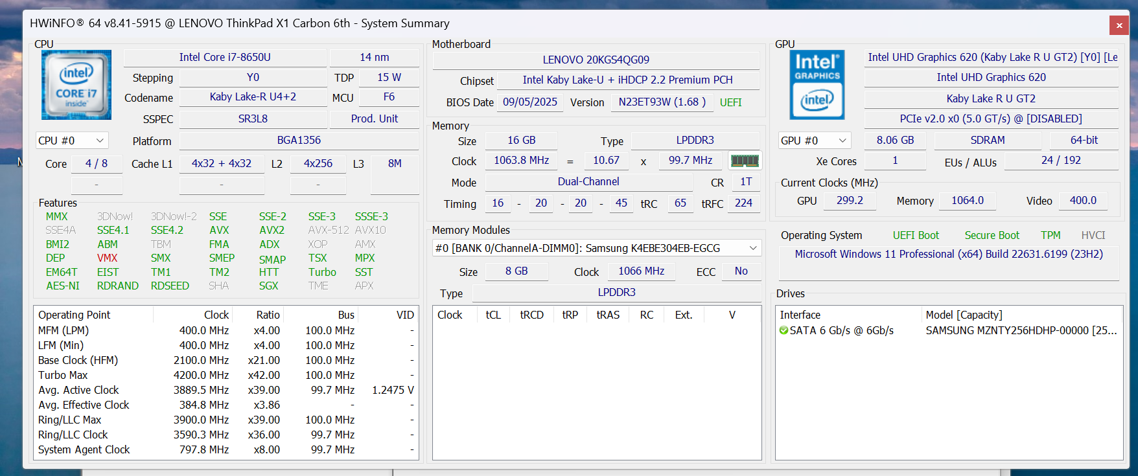Click the 8.06 GB GPU memory field
This screenshot has height=476, width=1138.
click(896, 140)
